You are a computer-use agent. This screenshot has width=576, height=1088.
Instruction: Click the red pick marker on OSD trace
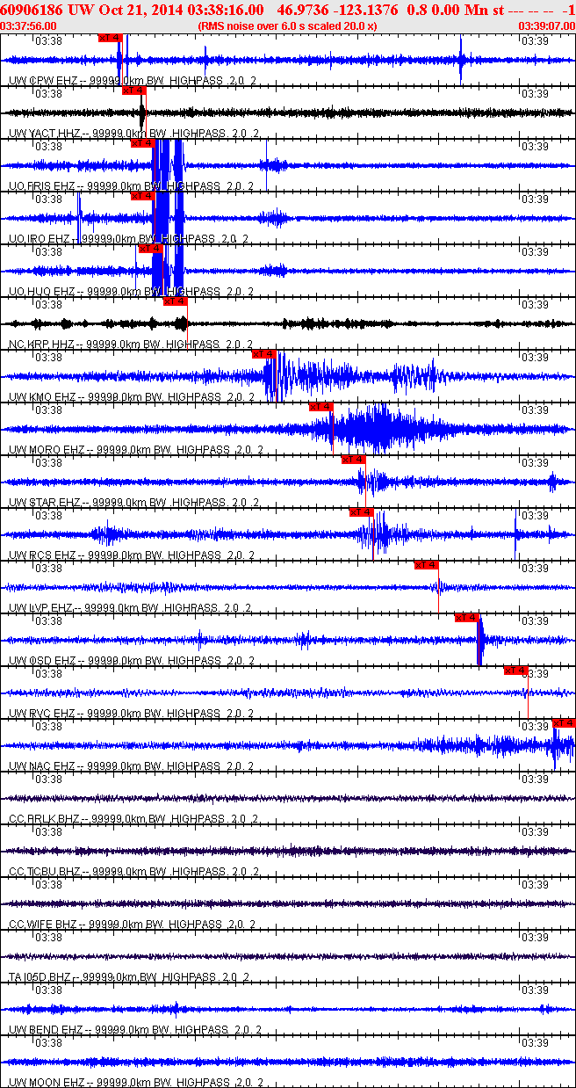pos(467,618)
